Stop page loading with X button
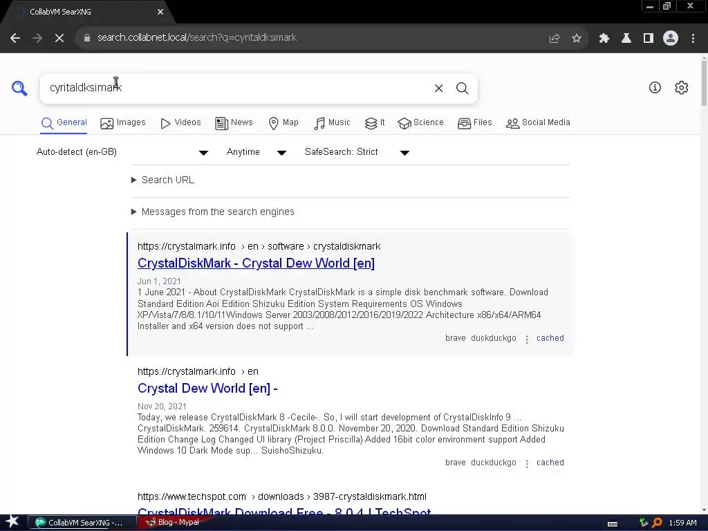 [59, 38]
